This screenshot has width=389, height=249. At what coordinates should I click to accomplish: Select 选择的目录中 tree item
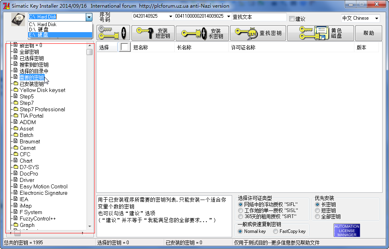point(34,71)
